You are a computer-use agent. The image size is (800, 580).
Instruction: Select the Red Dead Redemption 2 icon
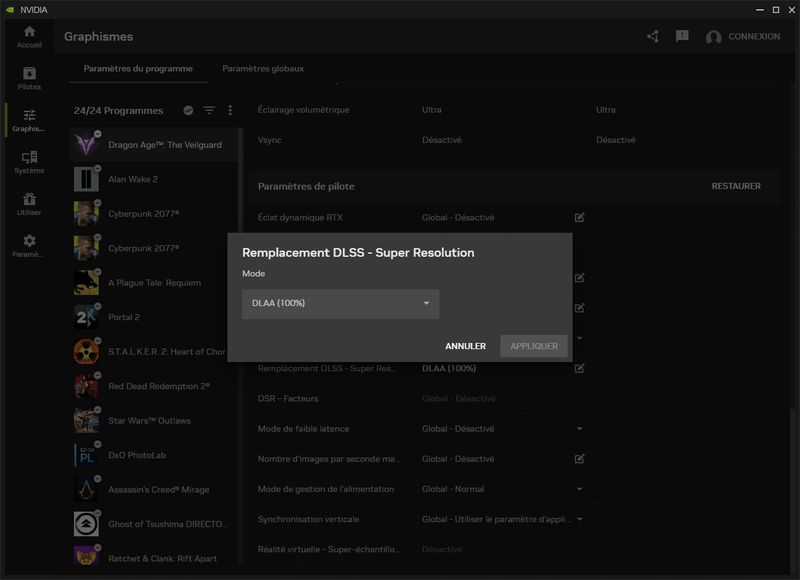[x=86, y=386]
